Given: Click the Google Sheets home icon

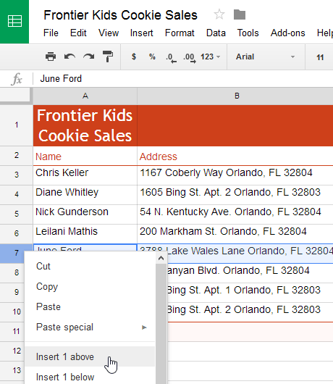Looking at the screenshot, I should pyautogui.click(x=14, y=22).
